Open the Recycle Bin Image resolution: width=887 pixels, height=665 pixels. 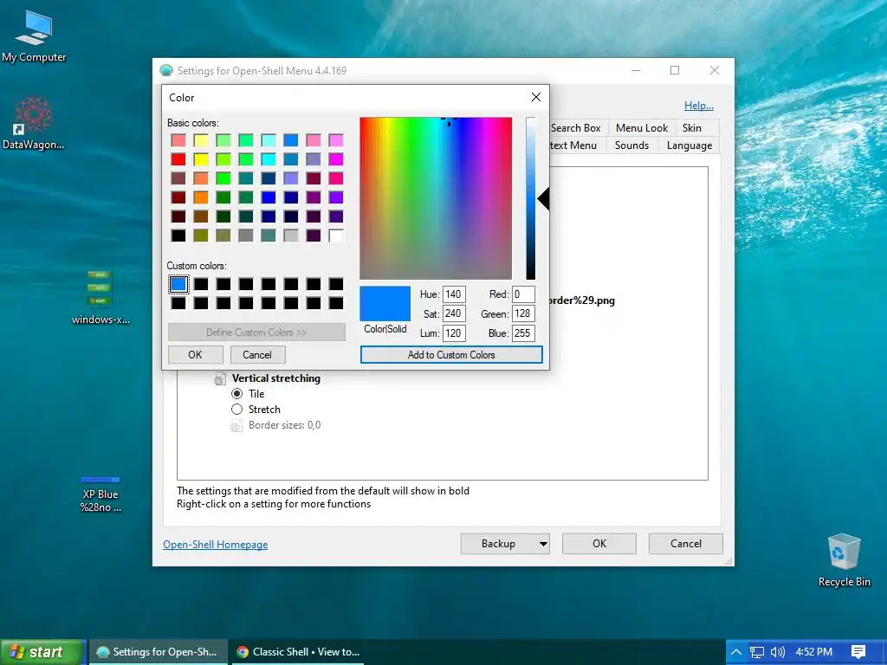[x=844, y=560]
